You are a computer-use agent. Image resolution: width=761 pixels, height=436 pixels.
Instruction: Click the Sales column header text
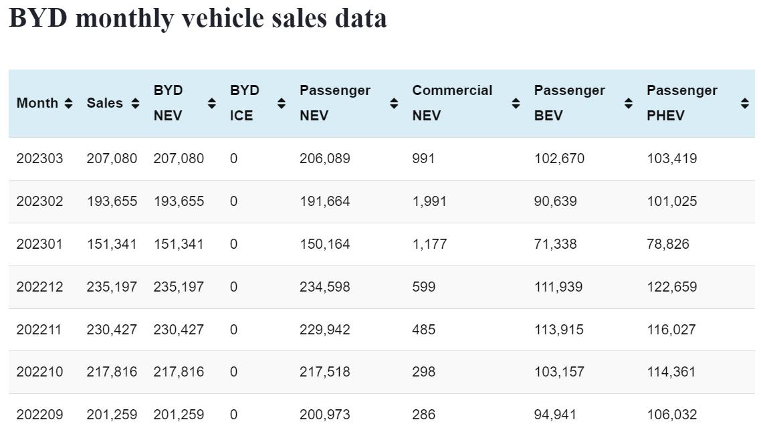tap(105, 104)
